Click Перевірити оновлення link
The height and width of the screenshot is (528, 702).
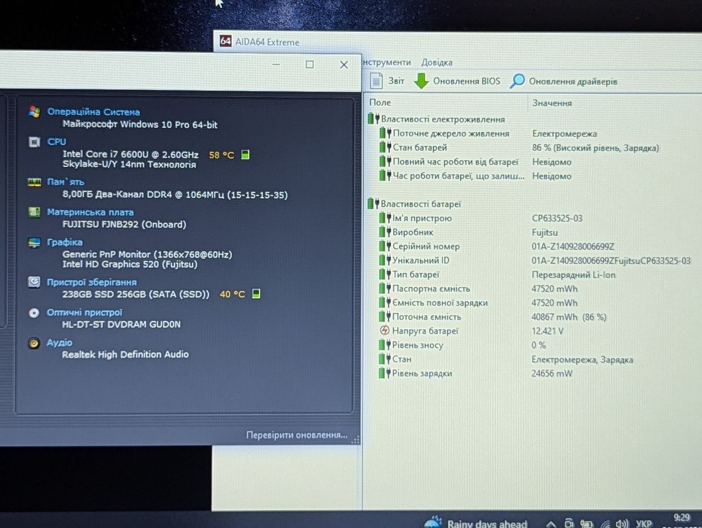[x=297, y=435]
